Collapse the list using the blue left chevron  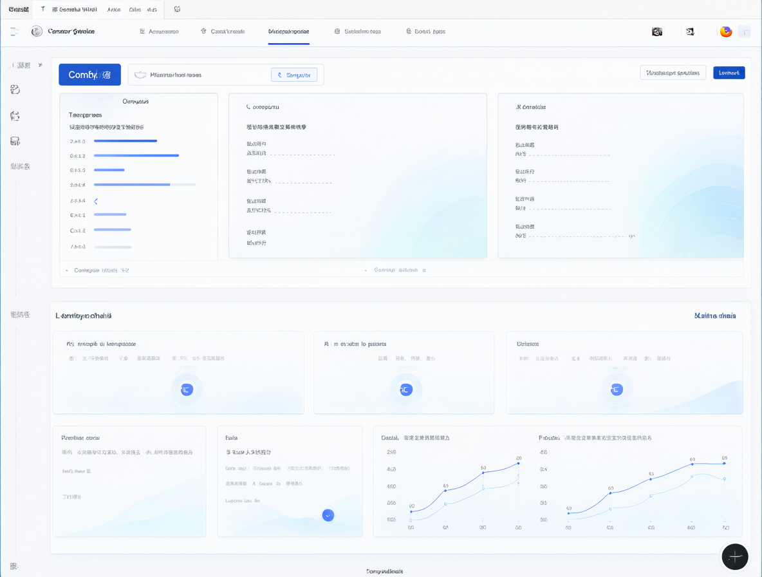pos(96,202)
